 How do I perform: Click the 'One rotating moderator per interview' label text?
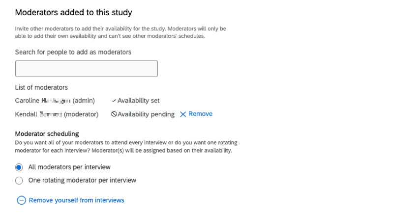point(82,181)
